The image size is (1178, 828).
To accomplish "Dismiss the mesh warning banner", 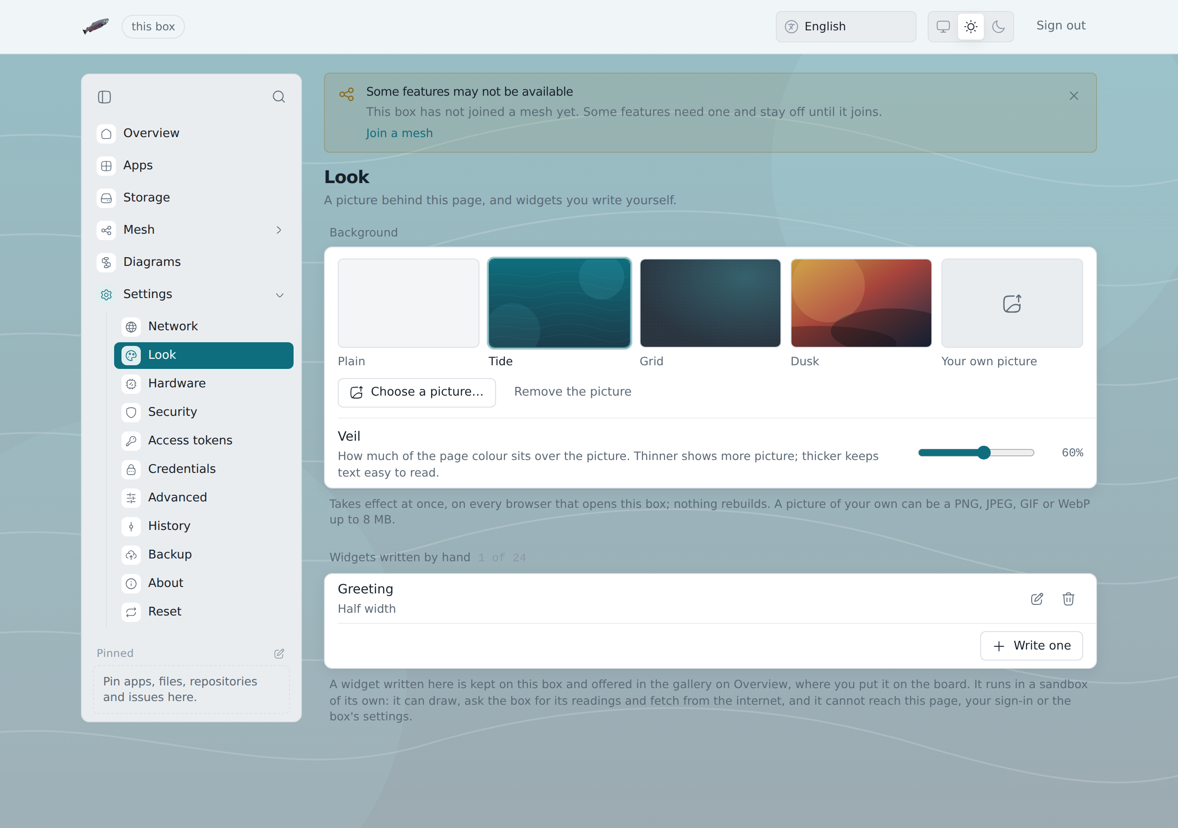I will [x=1074, y=96].
